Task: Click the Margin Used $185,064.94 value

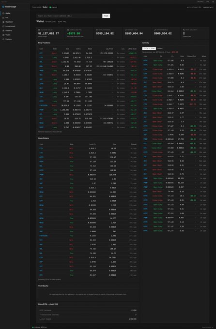Action: click(134, 33)
